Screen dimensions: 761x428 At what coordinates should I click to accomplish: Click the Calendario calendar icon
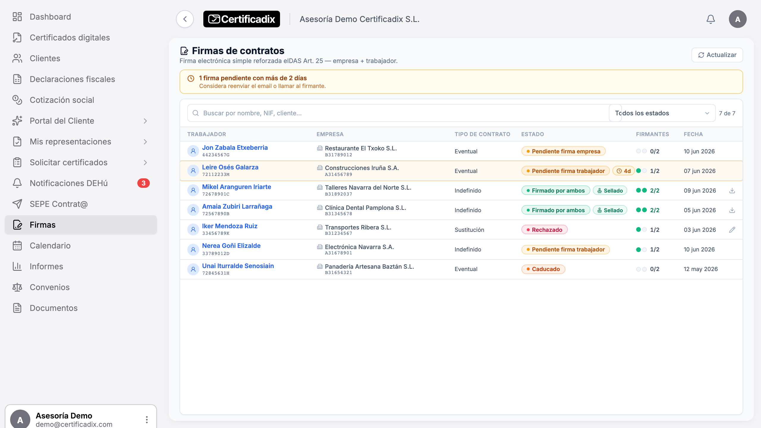pyautogui.click(x=17, y=246)
